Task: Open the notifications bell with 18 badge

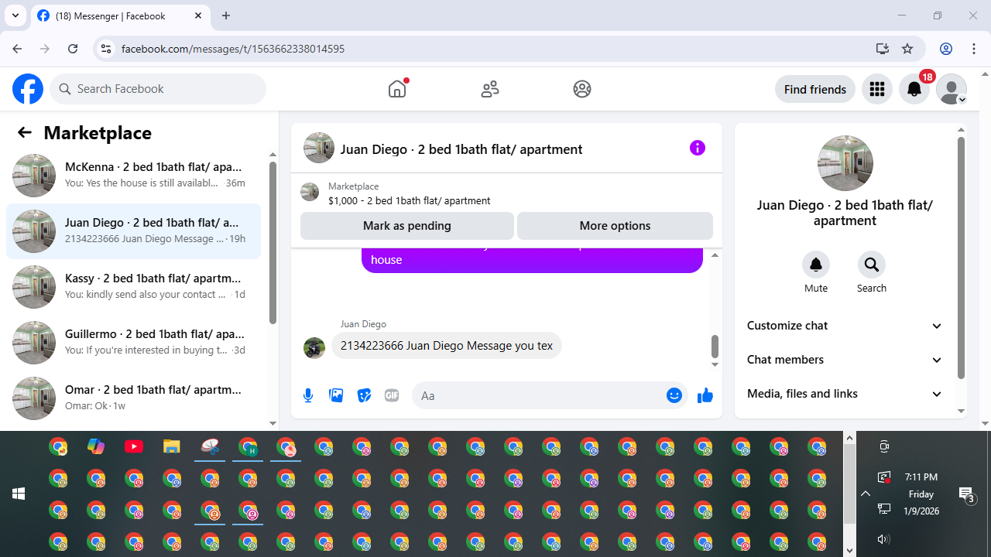Action: 914,89
